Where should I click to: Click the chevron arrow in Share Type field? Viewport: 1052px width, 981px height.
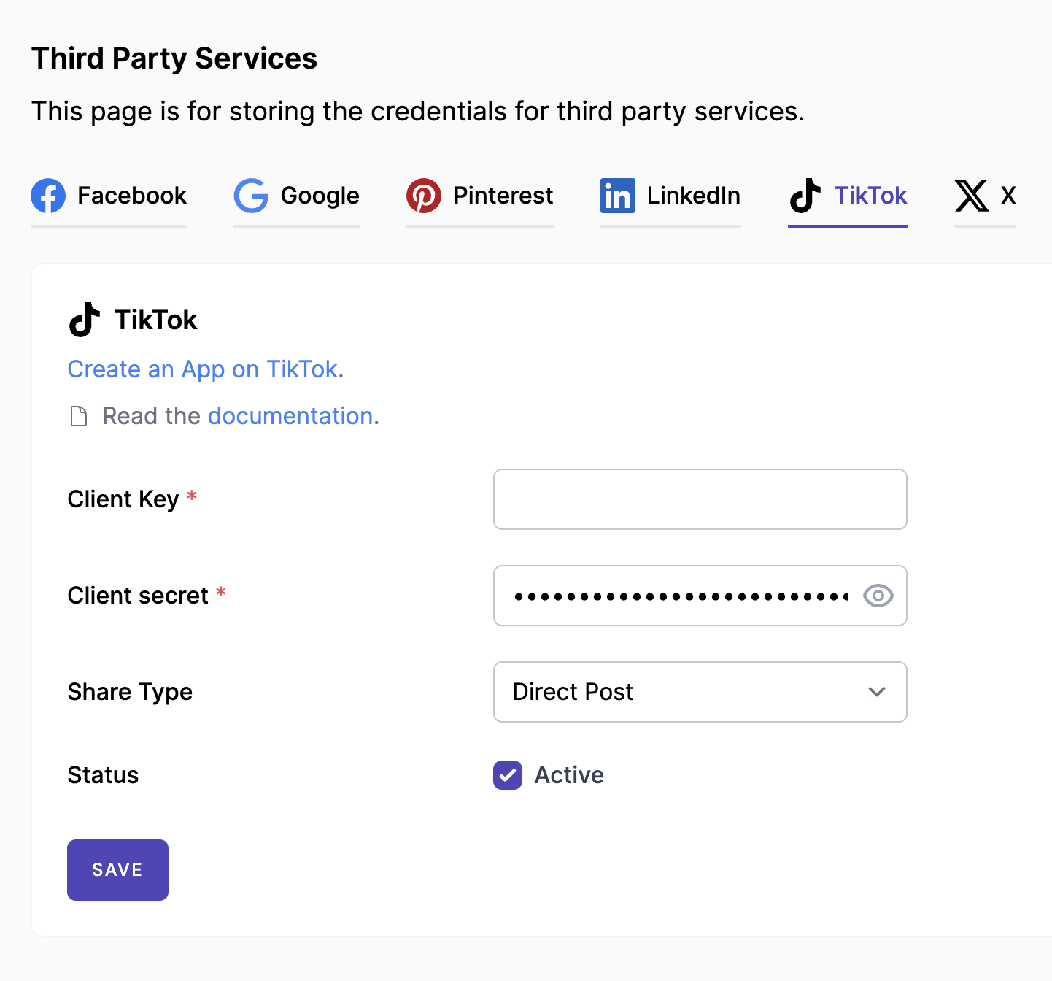coord(877,692)
